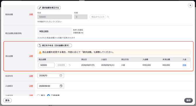Click the 消込方法 column header
Image resolution: width=196 pixels, height=106 pixels.
point(125,59)
